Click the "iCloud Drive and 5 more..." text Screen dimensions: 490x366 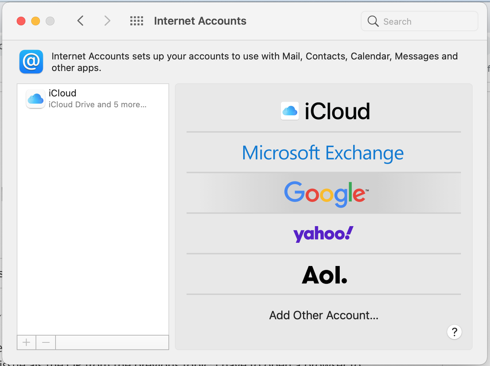click(x=98, y=104)
